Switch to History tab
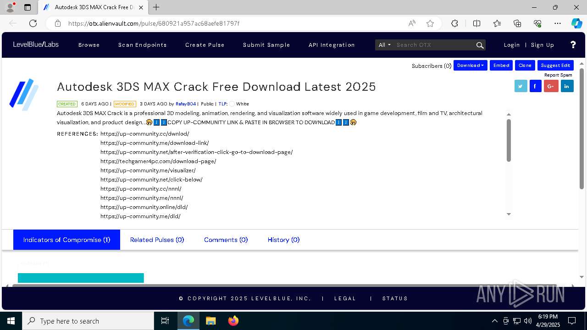Screen dimensions: 587x330 click(x=283, y=240)
